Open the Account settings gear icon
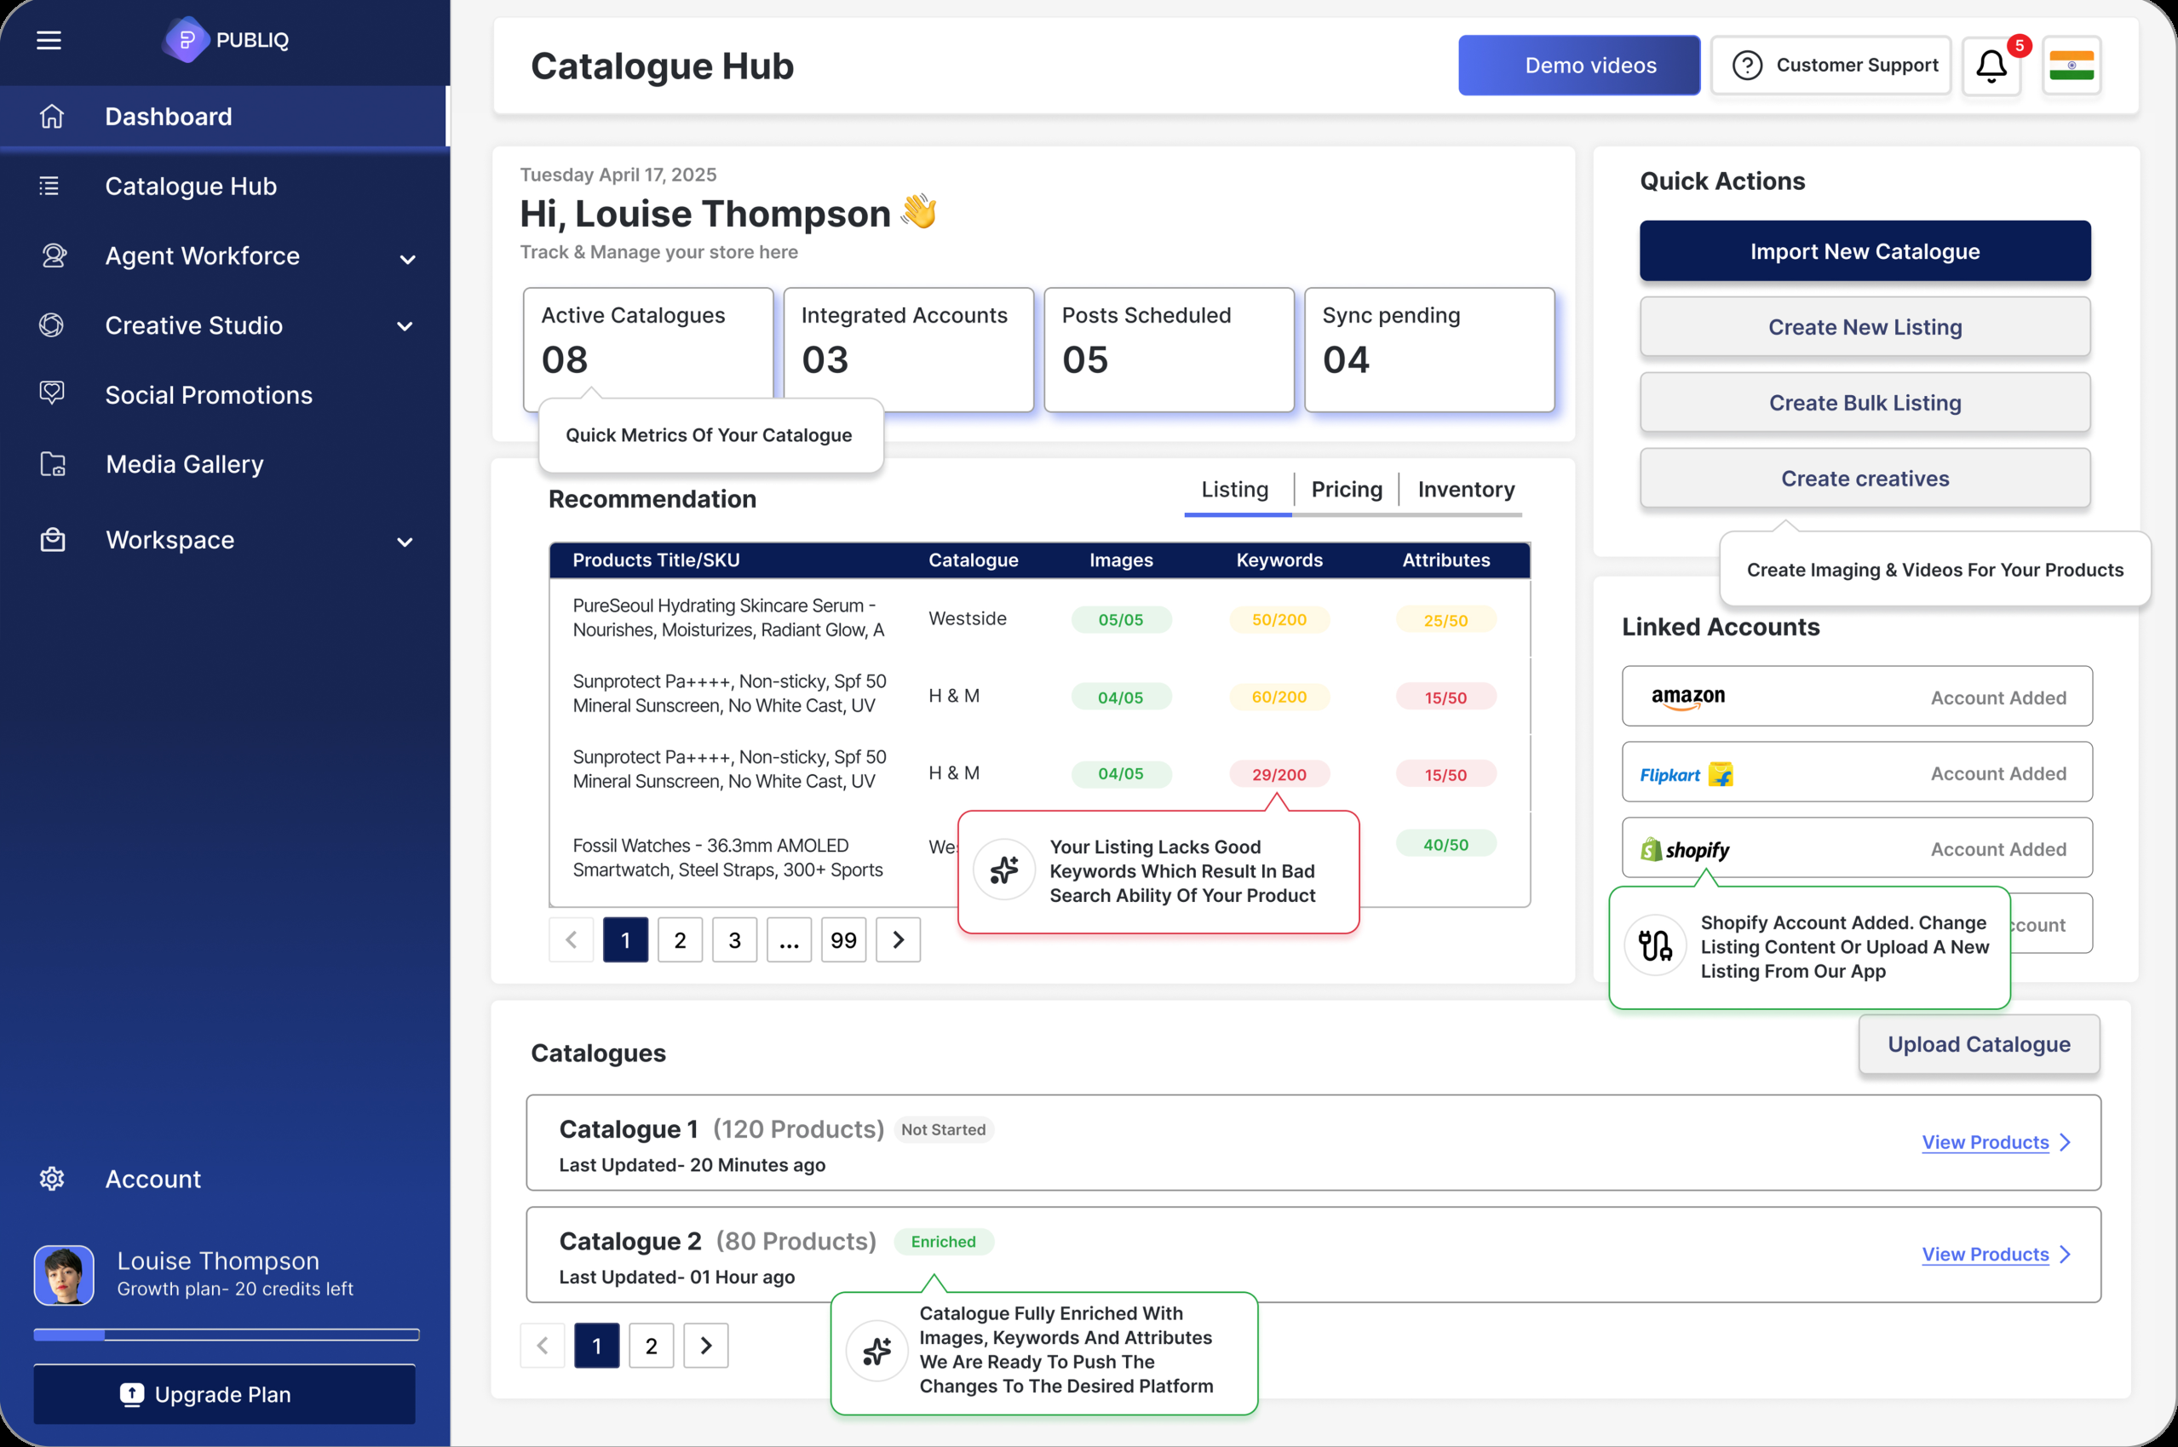Image resolution: width=2178 pixels, height=1447 pixels. 51,1179
